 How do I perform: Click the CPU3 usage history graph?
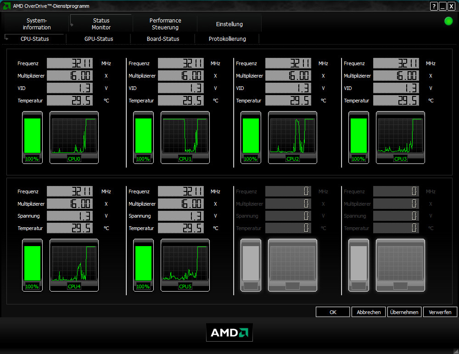point(400,137)
